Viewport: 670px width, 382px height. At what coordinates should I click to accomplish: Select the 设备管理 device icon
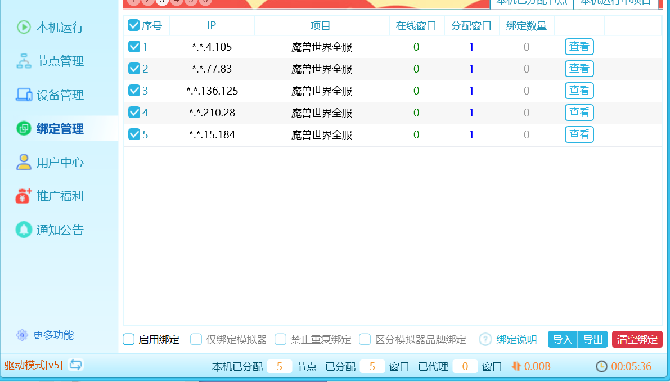(24, 95)
